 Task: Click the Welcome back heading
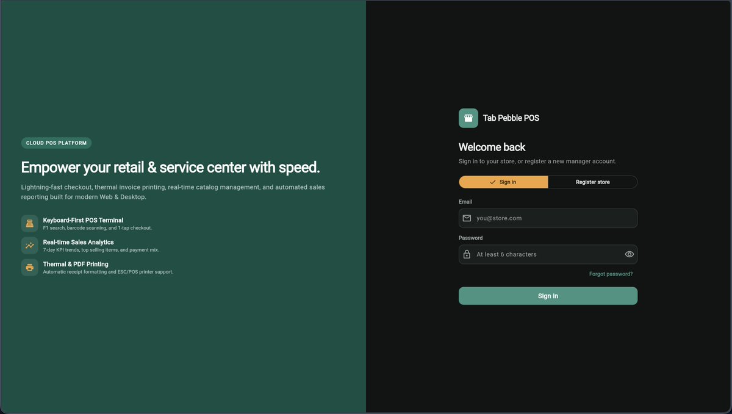click(492, 147)
